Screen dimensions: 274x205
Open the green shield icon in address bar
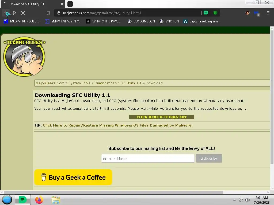pyautogui.click(x=215, y=13)
